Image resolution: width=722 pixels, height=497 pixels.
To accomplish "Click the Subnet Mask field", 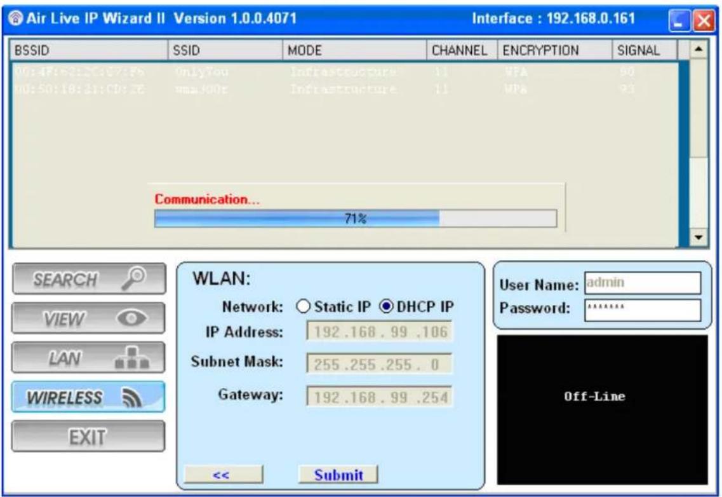I will pyautogui.click(x=379, y=364).
